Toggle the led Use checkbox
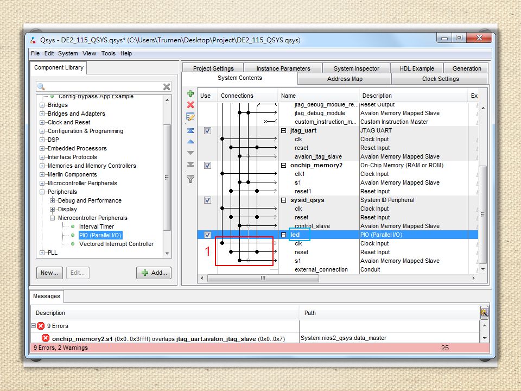Viewport: 521px width, 391px height. pos(207,235)
